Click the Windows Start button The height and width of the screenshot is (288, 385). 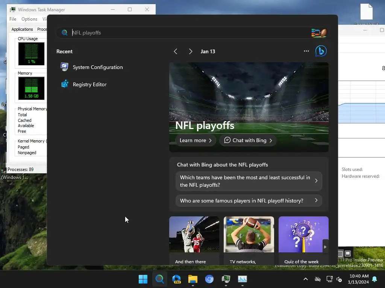click(143, 279)
